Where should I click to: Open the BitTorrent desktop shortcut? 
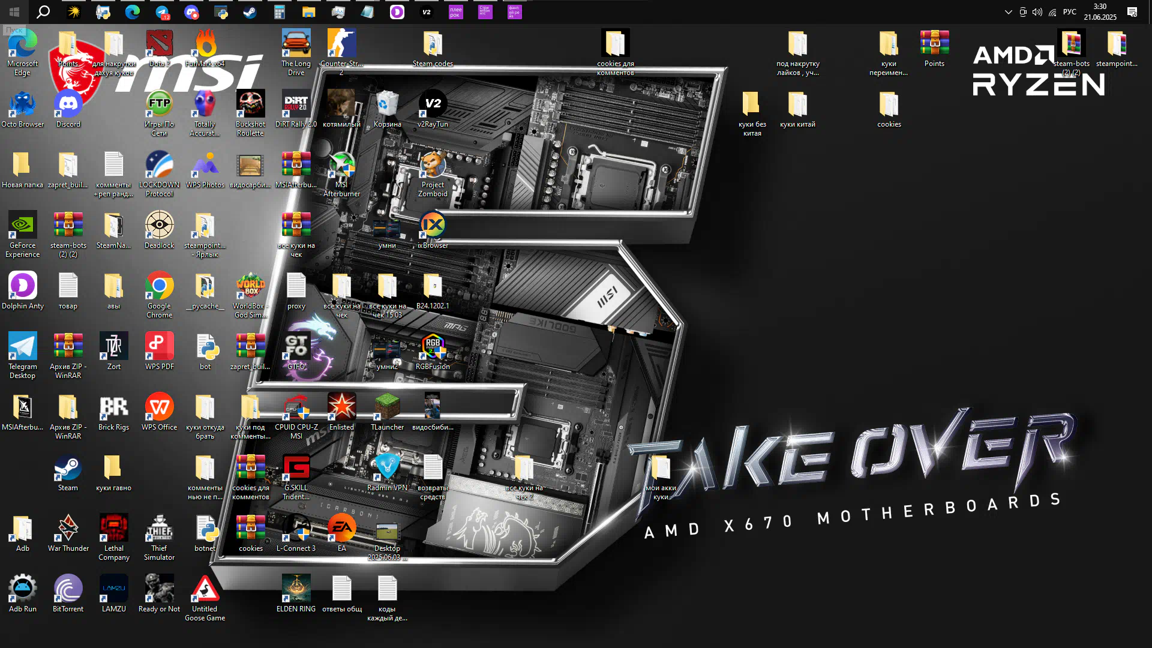(68, 593)
